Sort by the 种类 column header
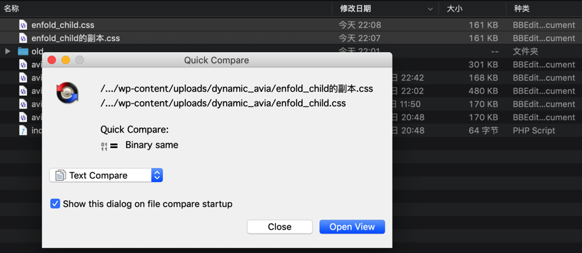Screen dimensions: 582x253 (x=521, y=8)
